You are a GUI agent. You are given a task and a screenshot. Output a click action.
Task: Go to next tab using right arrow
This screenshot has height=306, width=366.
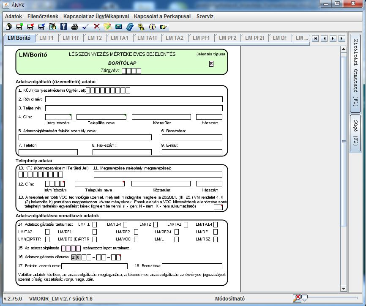tap(333, 38)
